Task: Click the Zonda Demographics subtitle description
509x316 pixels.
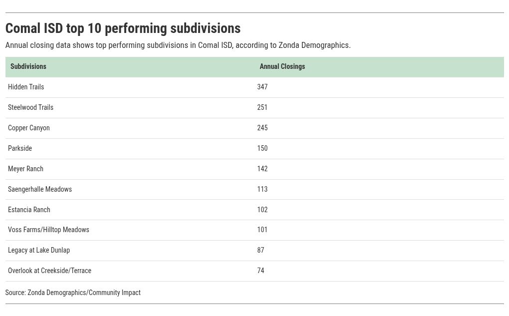Action: pyautogui.click(x=178, y=45)
